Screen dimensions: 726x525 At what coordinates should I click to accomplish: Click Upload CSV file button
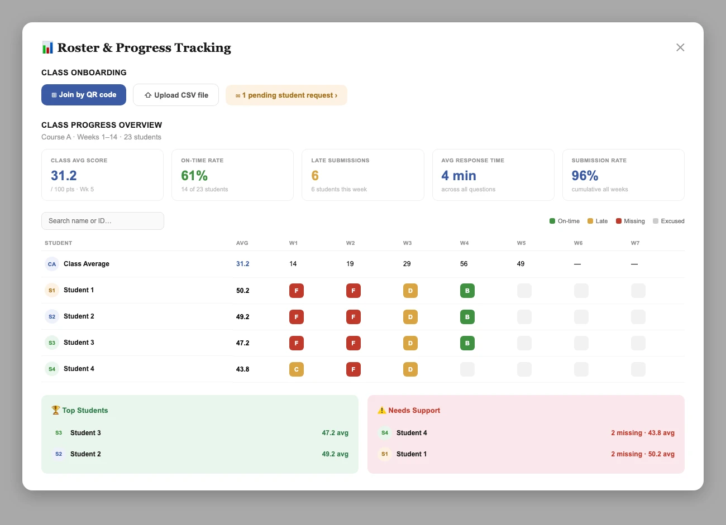point(176,95)
